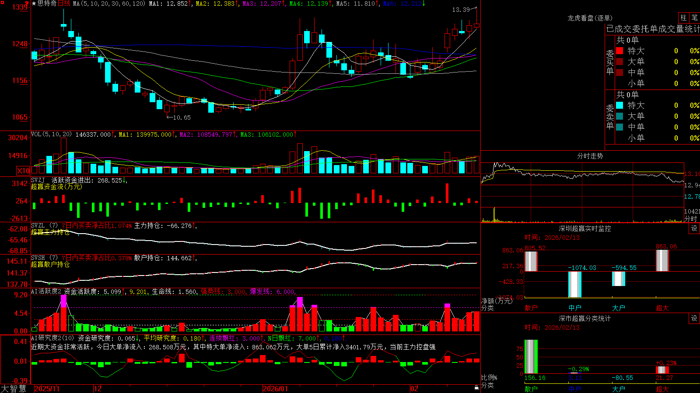The width and height of the screenshot is (700, 393).
Task: Click the 中户 bar labeled -1074.03
Action: pyautogui.click(x=575, y=284)
